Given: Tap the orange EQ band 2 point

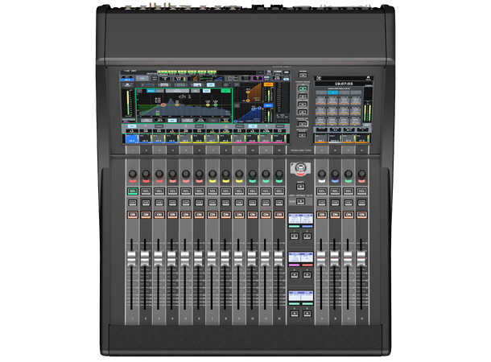Looking at the screenshot, I should 177,105.
